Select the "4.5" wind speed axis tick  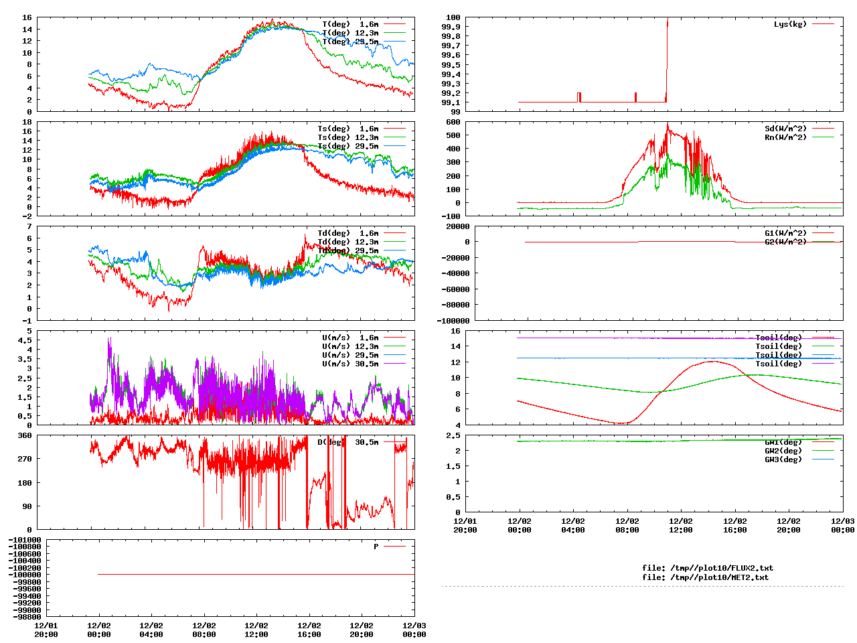tap(25, 340)
